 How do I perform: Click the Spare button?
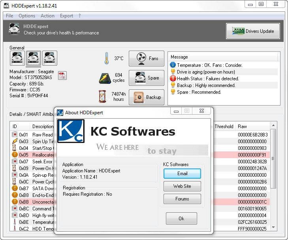click(x=147, y=78)
